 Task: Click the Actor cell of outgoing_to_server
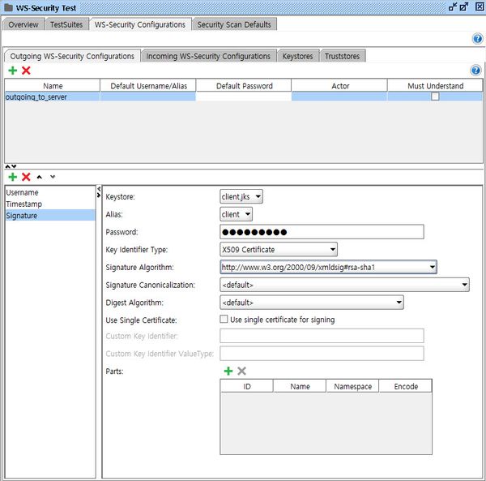339,97
